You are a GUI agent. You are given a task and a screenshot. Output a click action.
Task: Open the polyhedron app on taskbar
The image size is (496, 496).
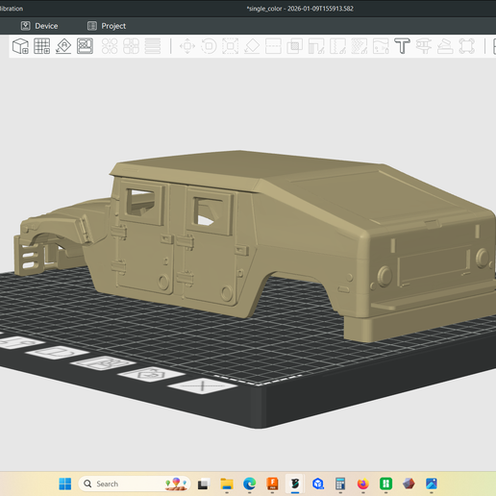click(x=409, y=484)
